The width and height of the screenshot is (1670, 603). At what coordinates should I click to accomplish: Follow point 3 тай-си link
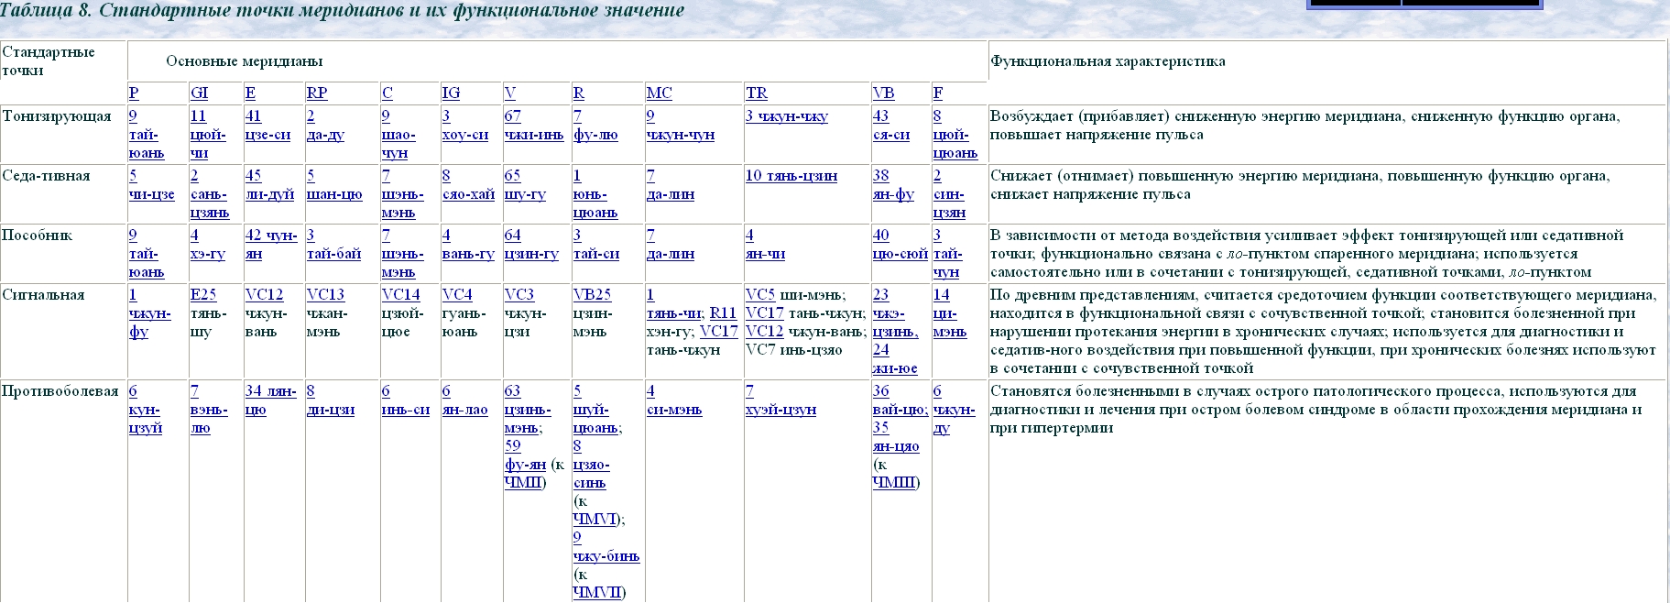point(596,245)
